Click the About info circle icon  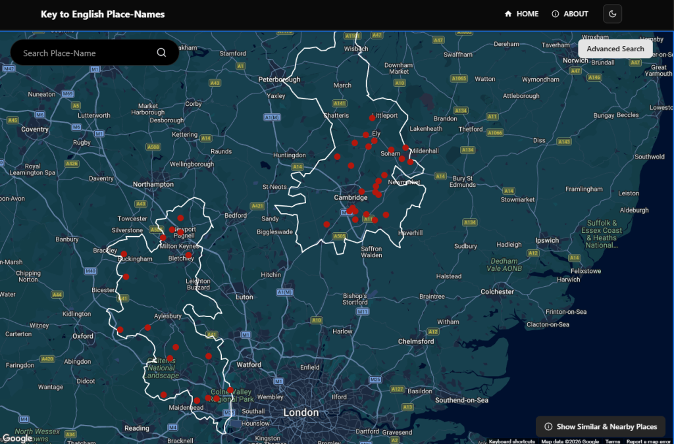(556, 14)
